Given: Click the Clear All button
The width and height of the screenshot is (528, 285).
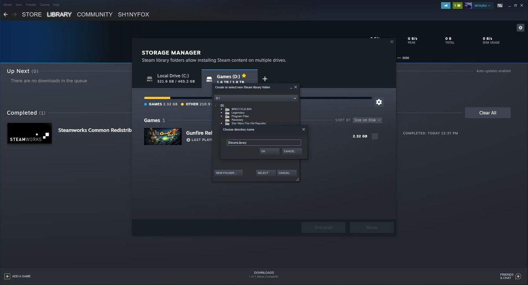Looking at the screenshot, I should [488, 112].
